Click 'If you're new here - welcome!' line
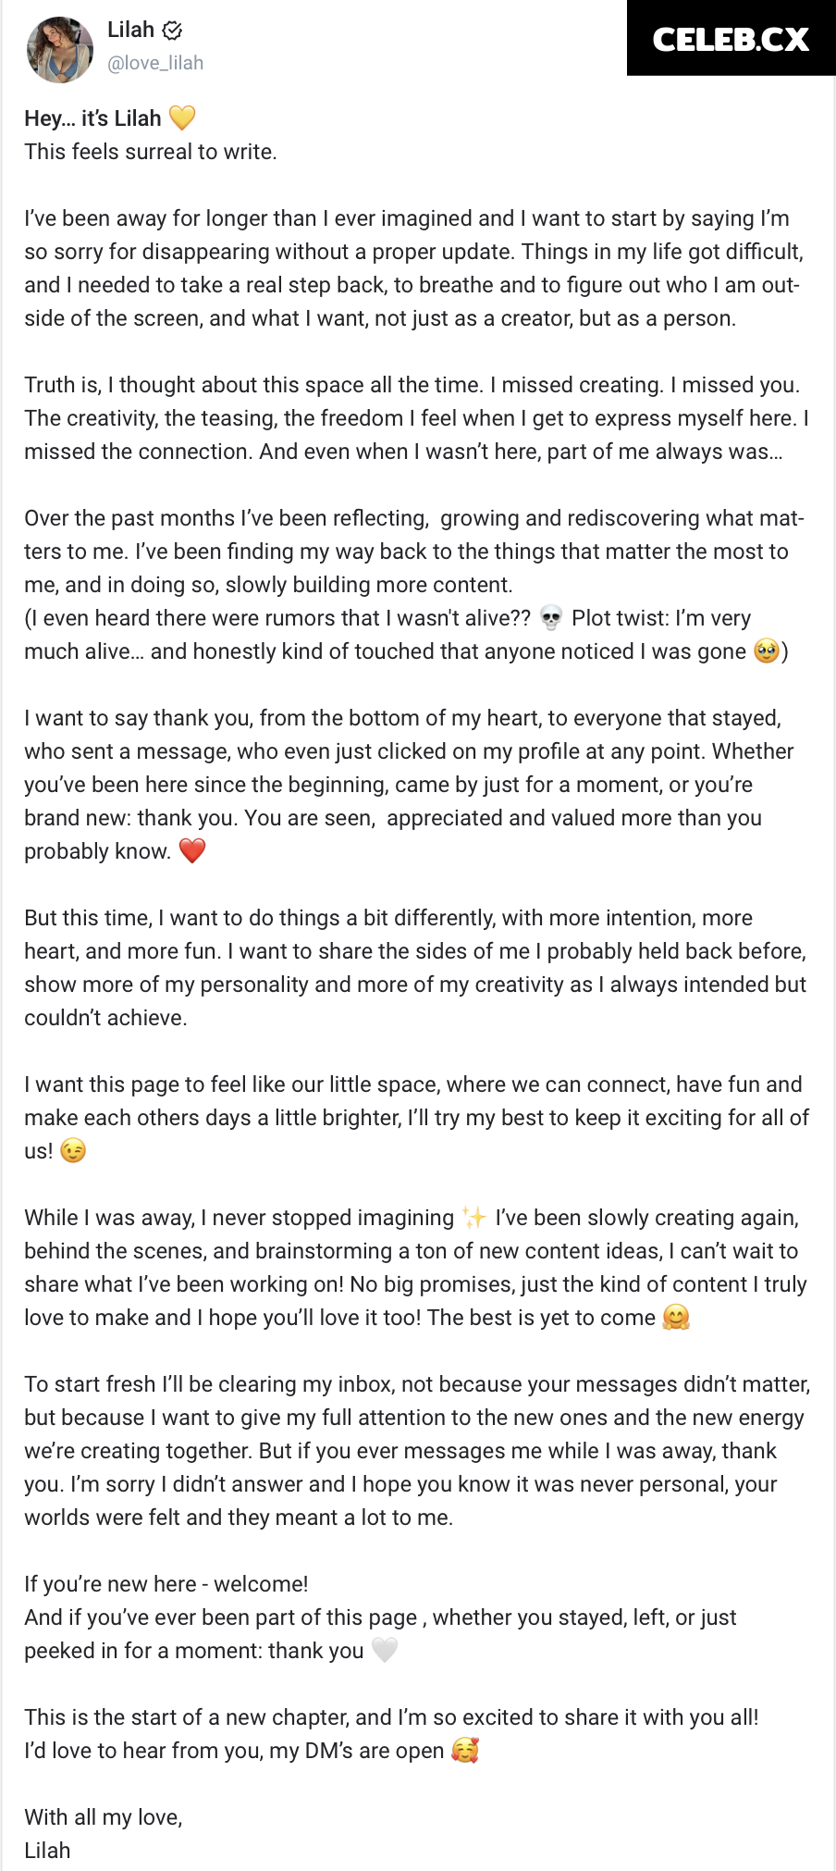 [x=166, y=1584]
